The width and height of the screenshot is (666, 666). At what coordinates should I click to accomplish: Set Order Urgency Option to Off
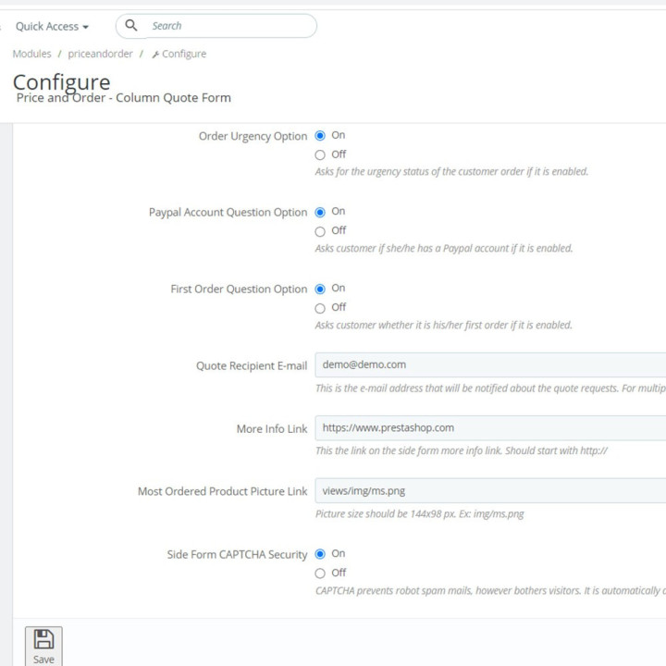(320, 154)
